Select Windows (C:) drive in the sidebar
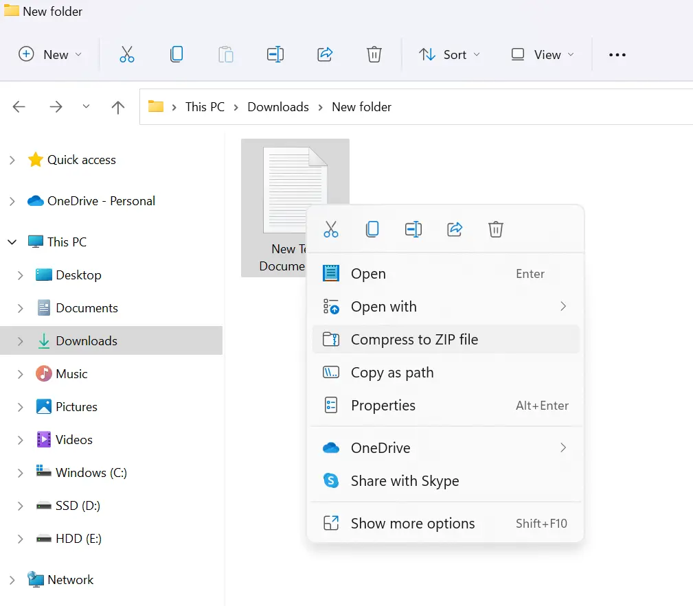The height and width of the screenshot is (606, 693). point(91,473)
